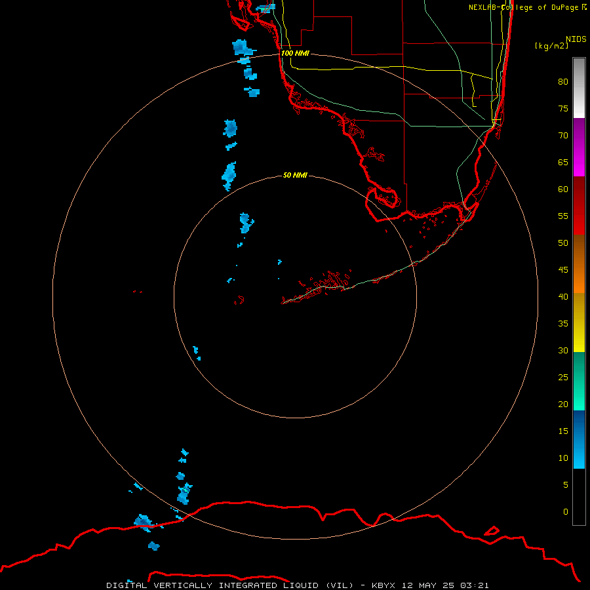The image size is (590, 590).
Task: Click the scale value 25
Action: (x=563, y=378)
